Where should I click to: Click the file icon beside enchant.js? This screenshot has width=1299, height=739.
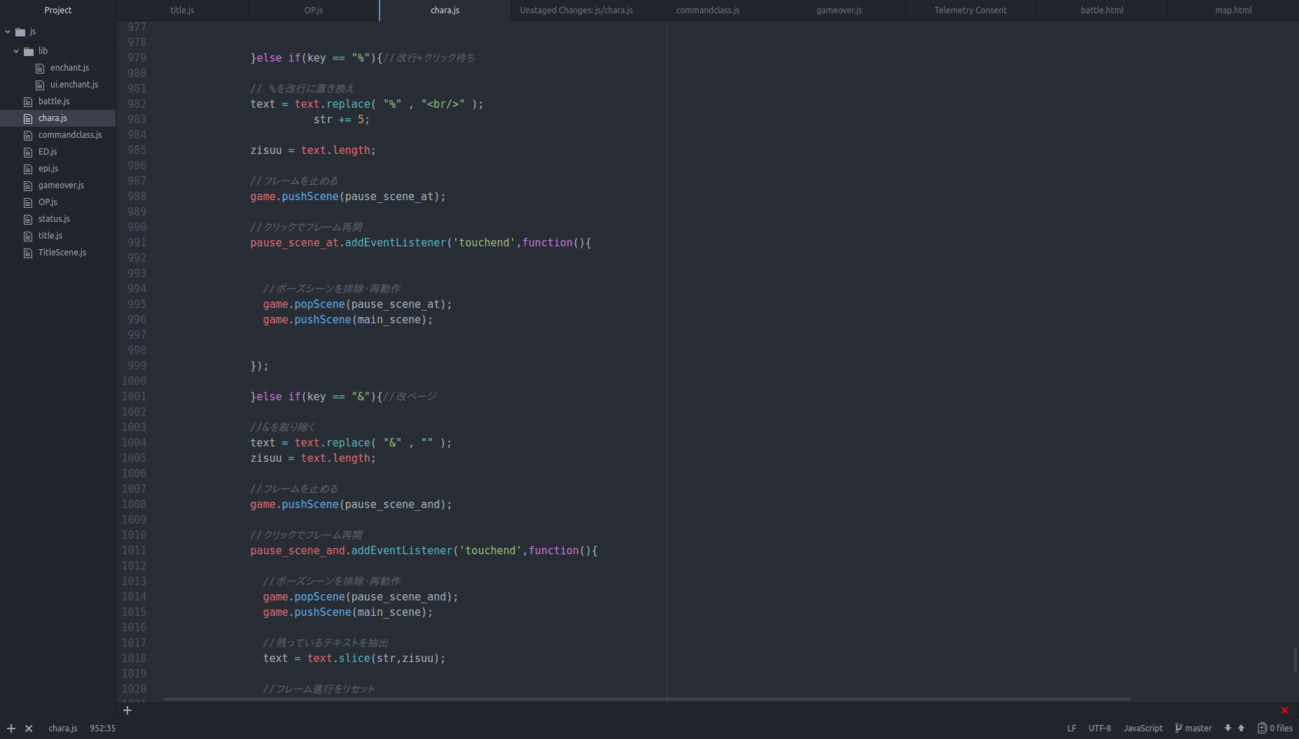point(40,69)
